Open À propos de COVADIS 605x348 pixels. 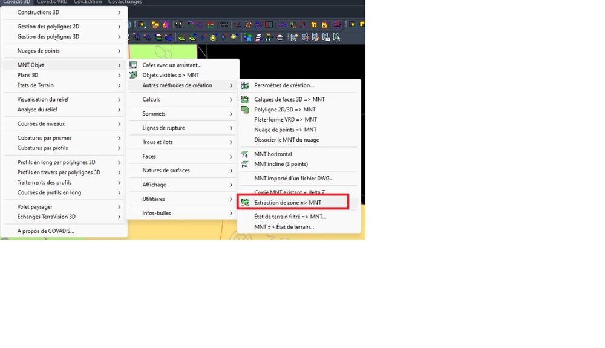tap(45, 231)
